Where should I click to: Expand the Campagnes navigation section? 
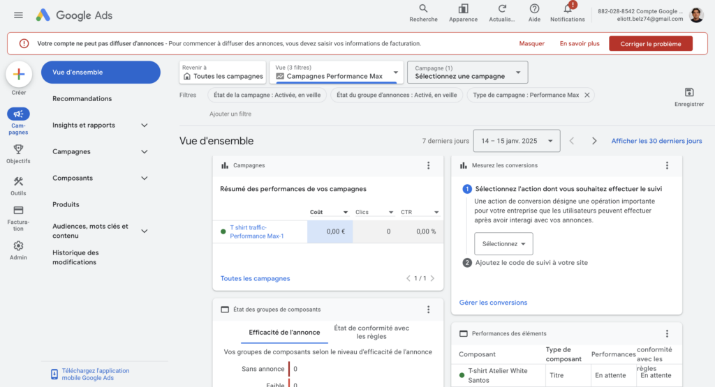point(144,151)
